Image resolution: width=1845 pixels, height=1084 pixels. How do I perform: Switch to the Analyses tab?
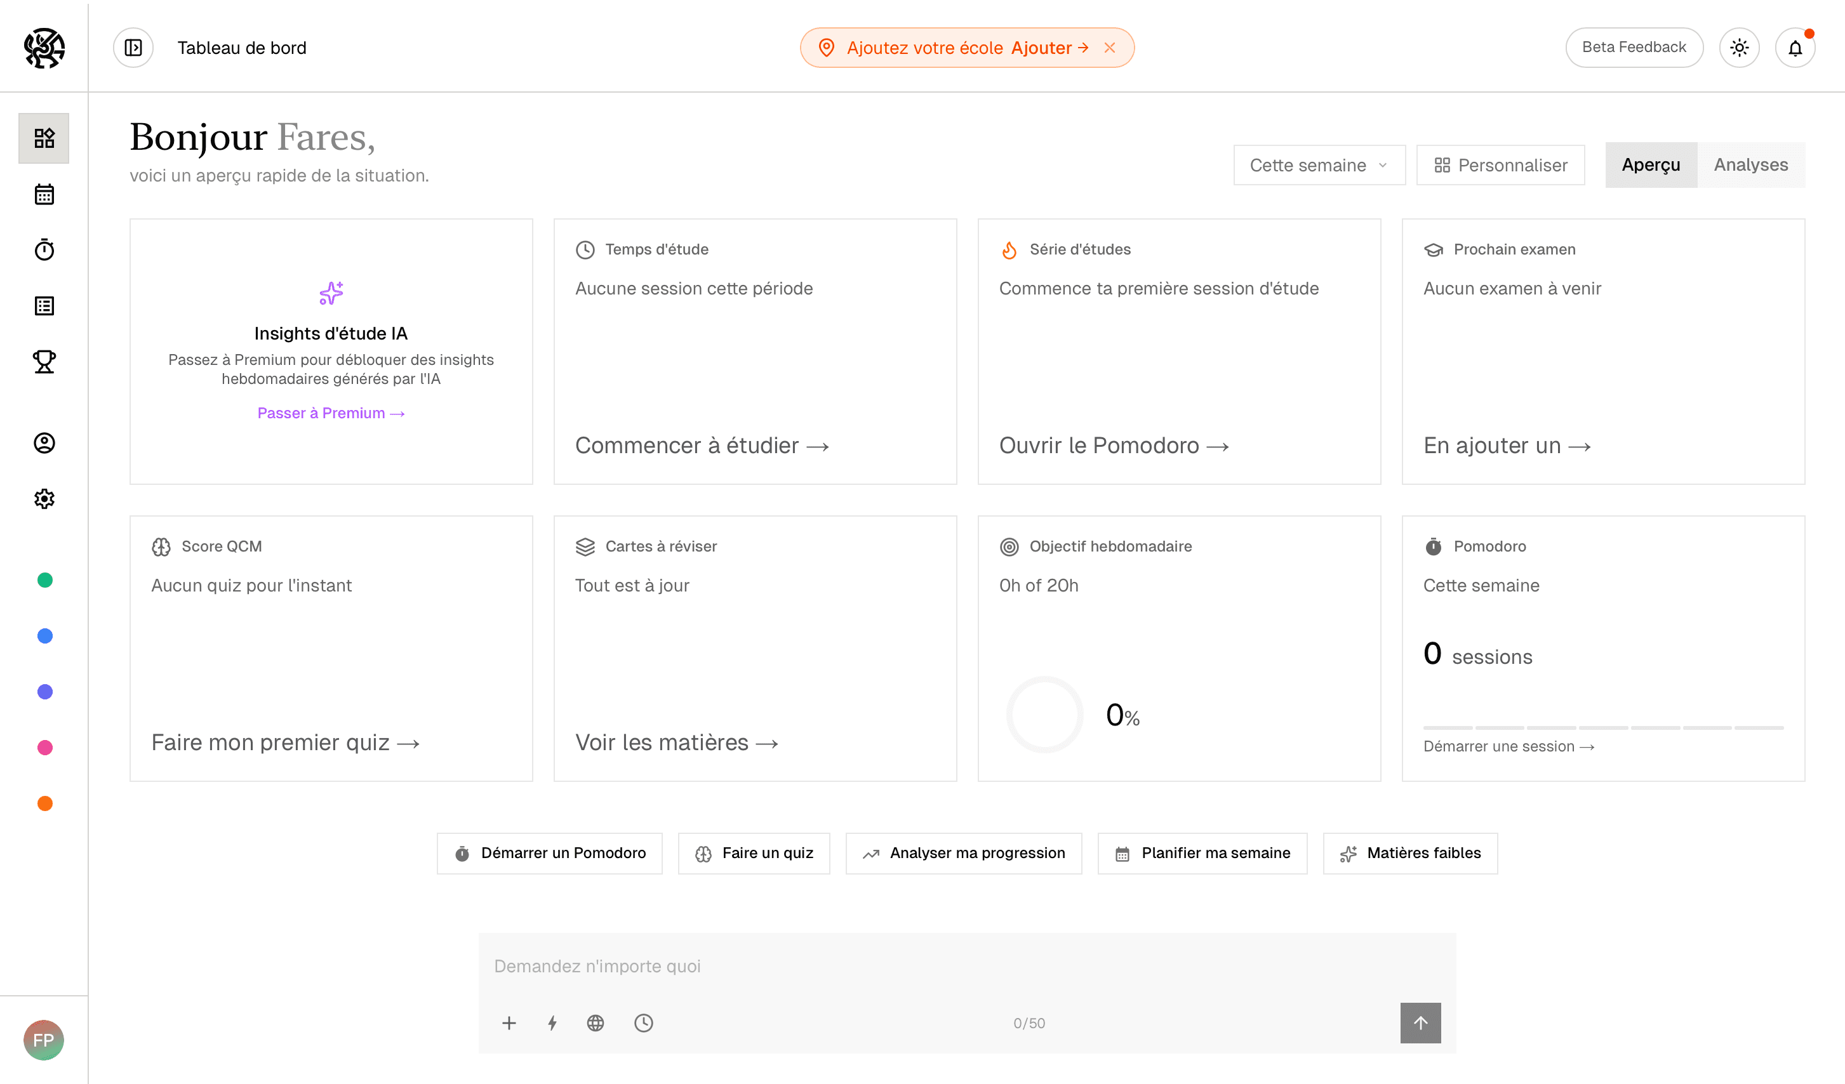[x=1750, y=164]
